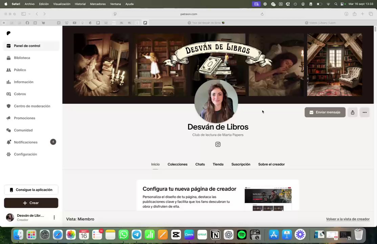This screenshot has width=377, height=244.
Task: Open Cobros in the sidebar
Action: click(31, 94)
